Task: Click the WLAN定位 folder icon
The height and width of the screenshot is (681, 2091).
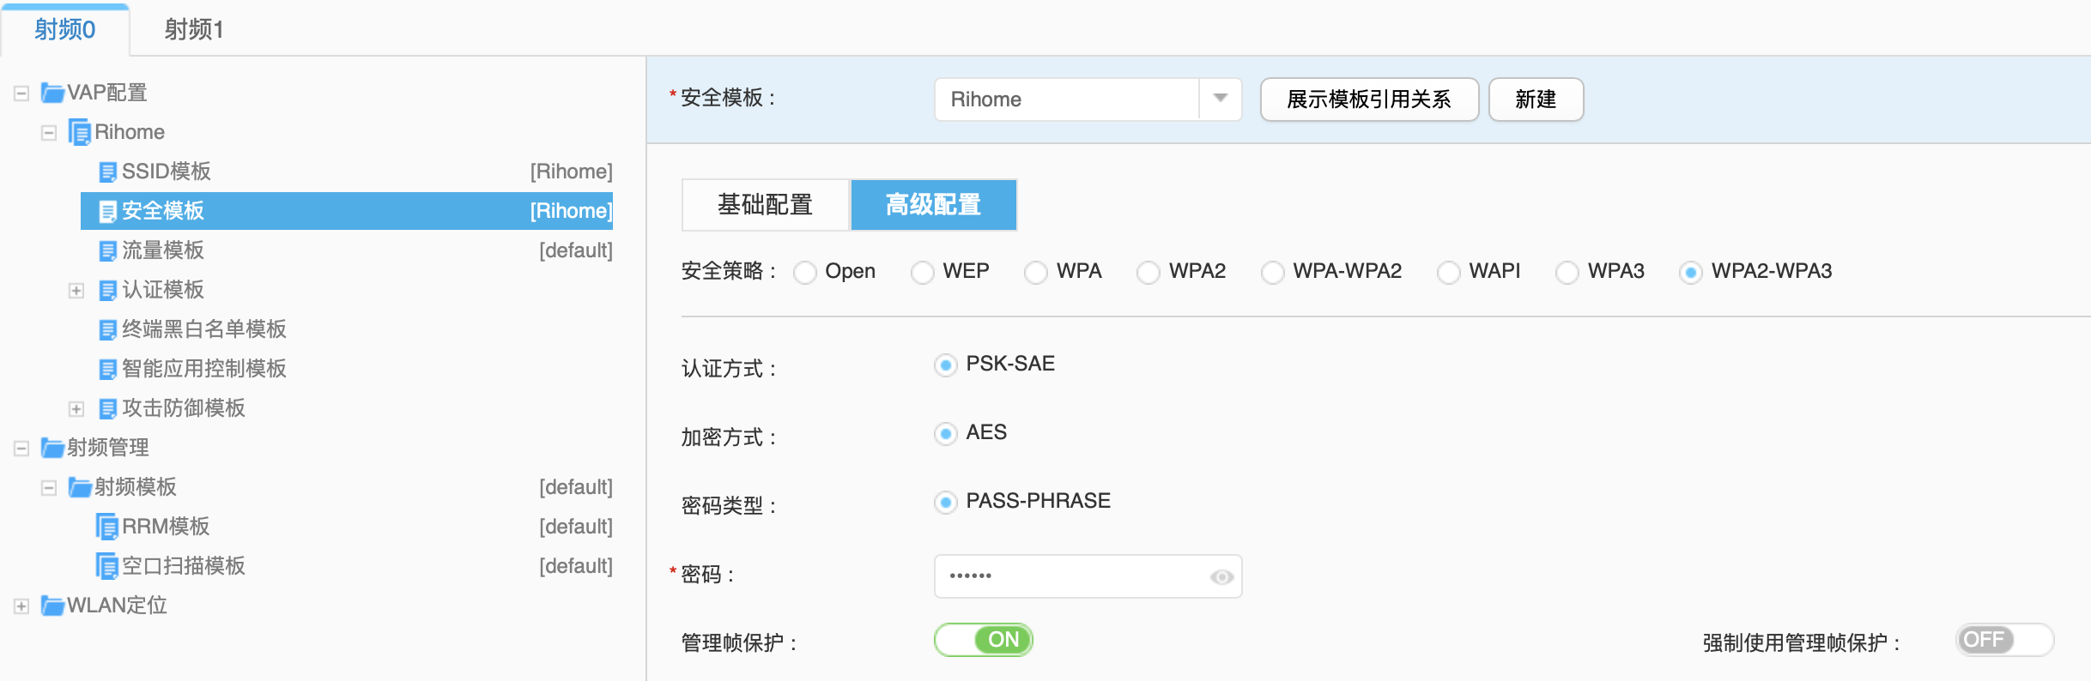Action: point(52,606)
